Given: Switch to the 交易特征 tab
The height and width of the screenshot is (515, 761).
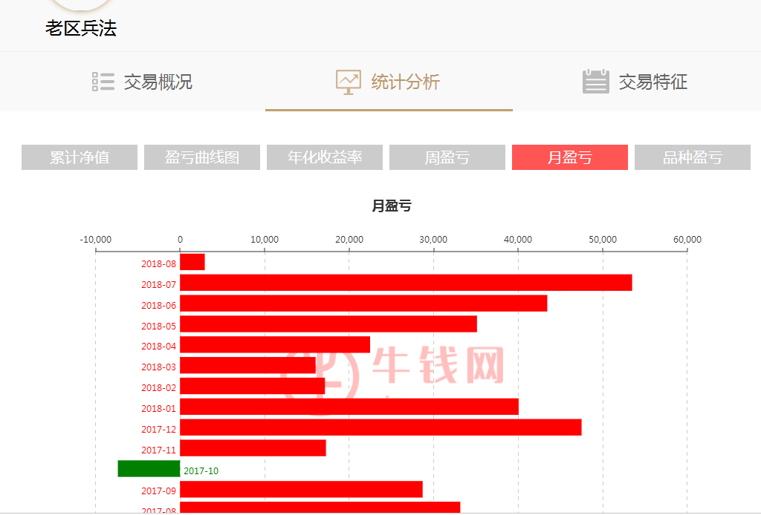Looking at the screenshot, I should pos(652,83).
